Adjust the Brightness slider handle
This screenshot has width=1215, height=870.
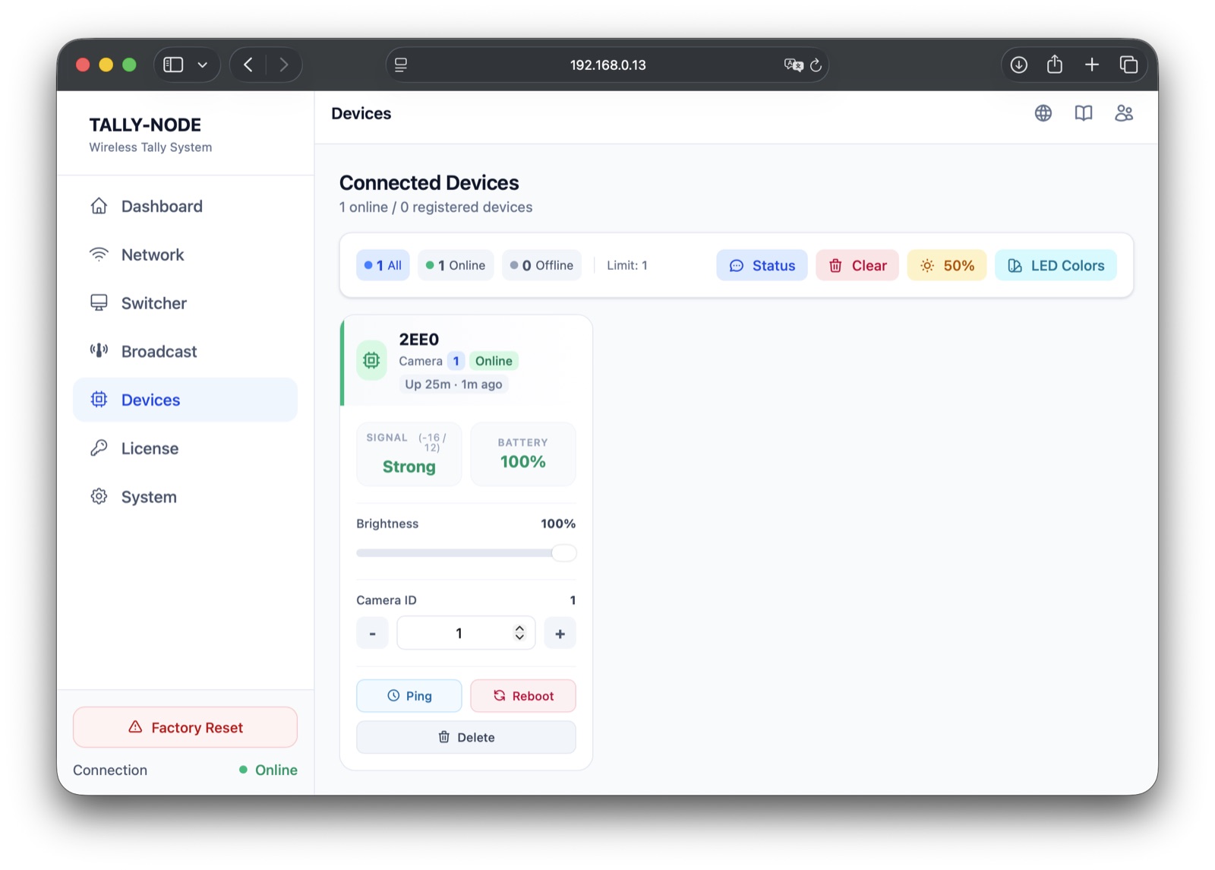point(563,553)
